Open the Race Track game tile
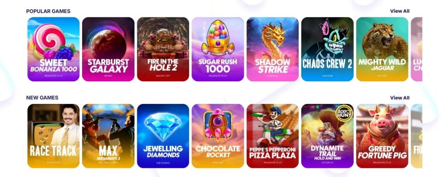Viewport: 445px width, 177px height. coord(53,136)
